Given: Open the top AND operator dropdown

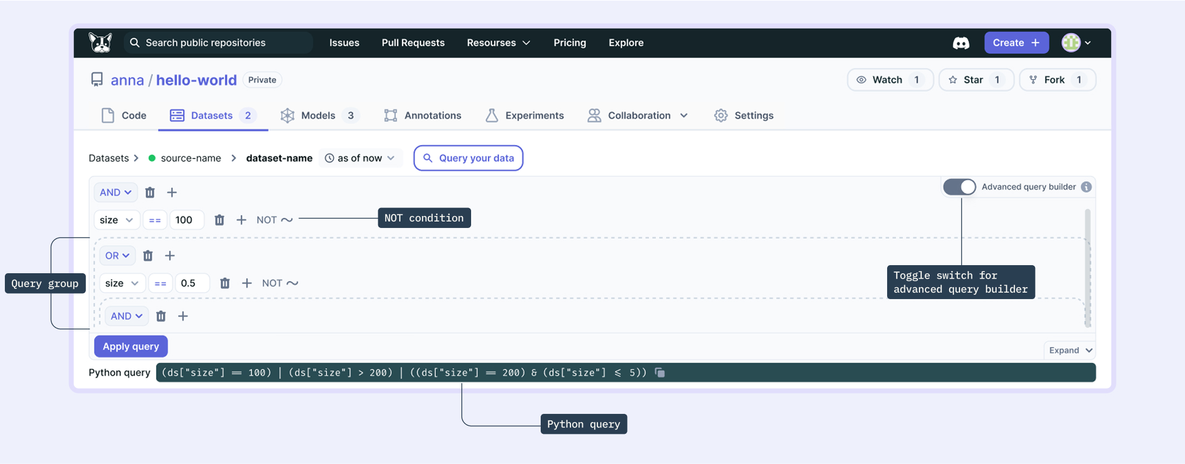Looking at the screenshot, I should point(115,192).
